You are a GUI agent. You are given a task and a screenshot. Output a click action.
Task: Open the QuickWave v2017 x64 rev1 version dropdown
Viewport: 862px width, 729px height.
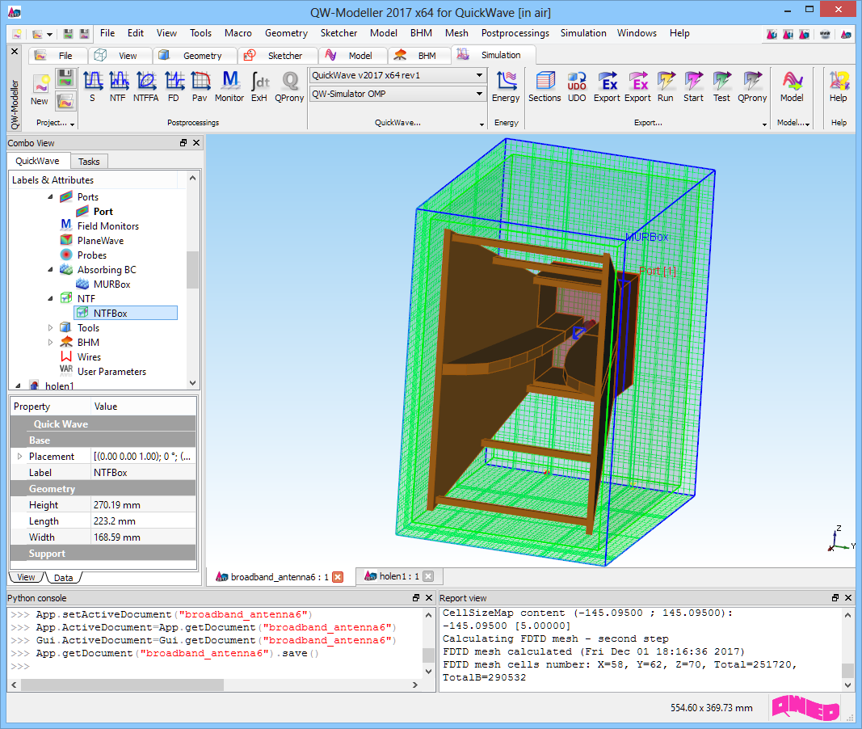[479, 75]
